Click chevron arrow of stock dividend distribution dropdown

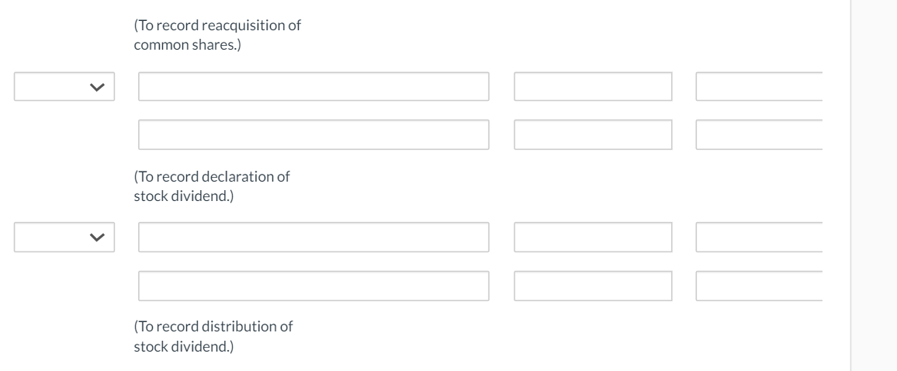[96, 238]
